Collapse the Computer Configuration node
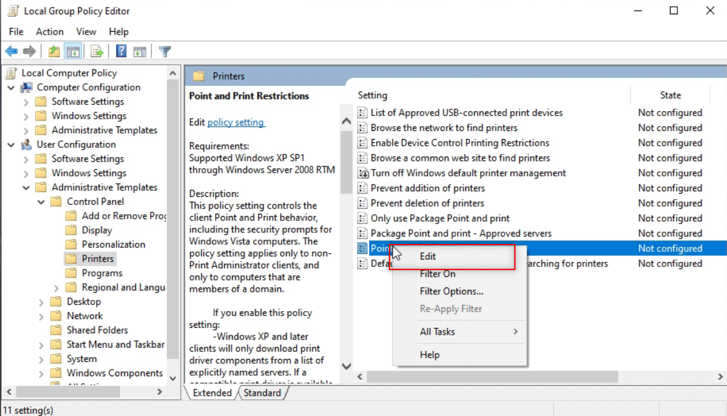The height and width of the screenshot is (416, 727). pos(11,88)
